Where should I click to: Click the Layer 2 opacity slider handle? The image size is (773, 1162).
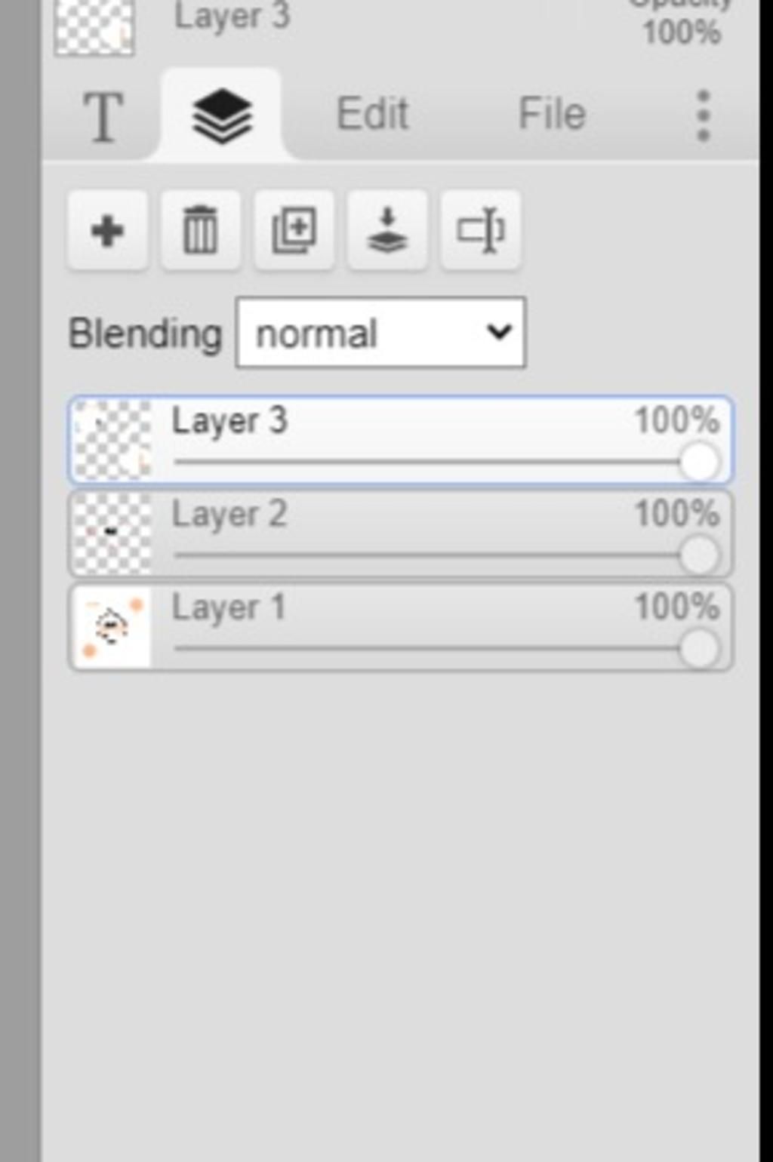[x=699, y=555]
